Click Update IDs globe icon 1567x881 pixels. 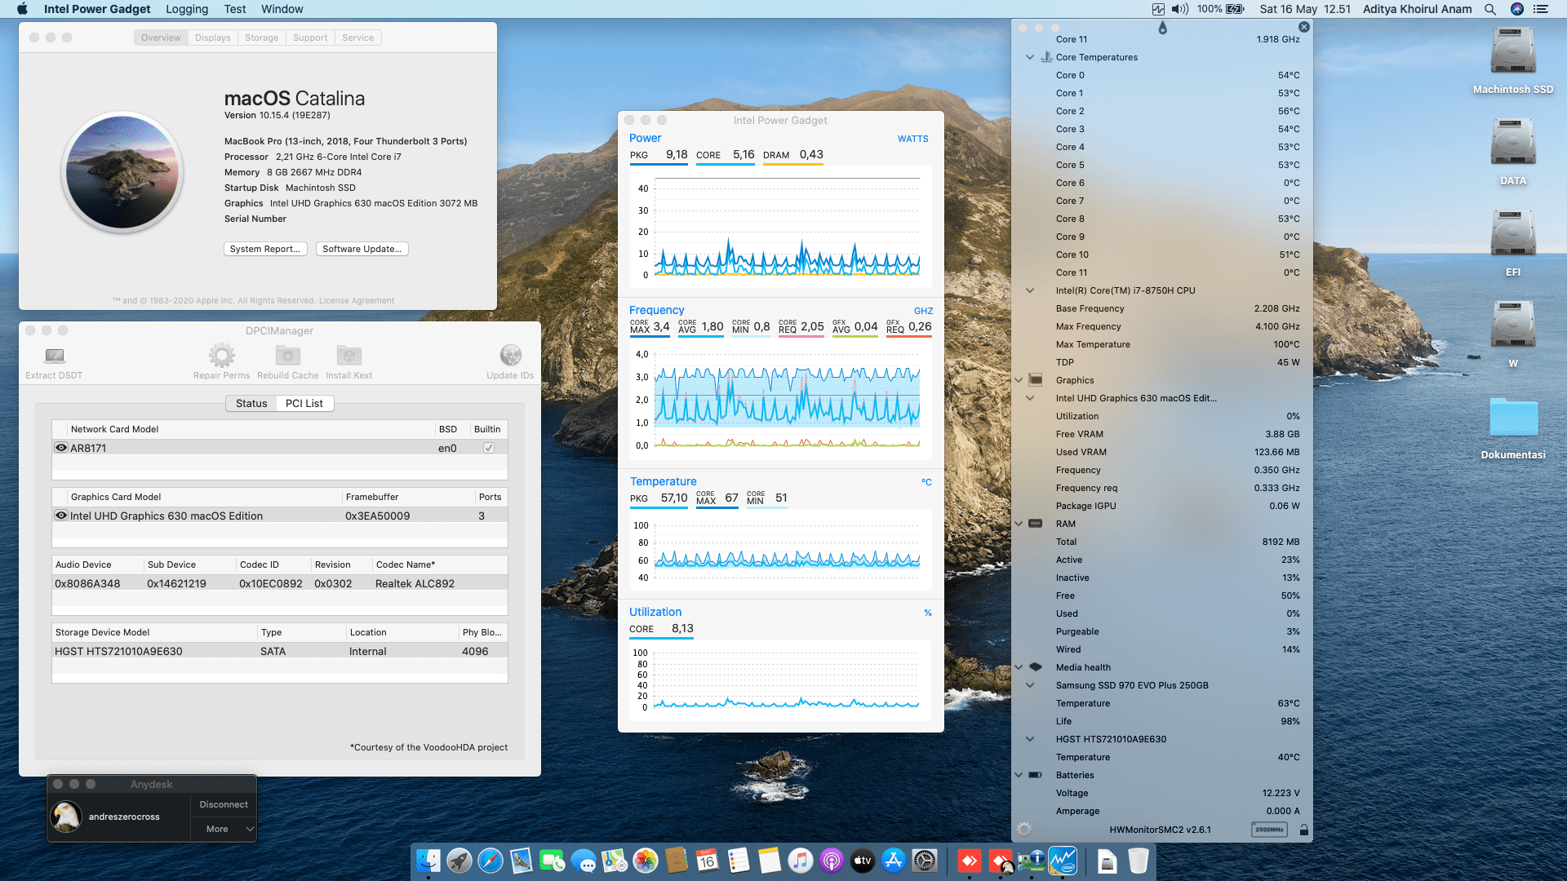click(x=510, y=356)
